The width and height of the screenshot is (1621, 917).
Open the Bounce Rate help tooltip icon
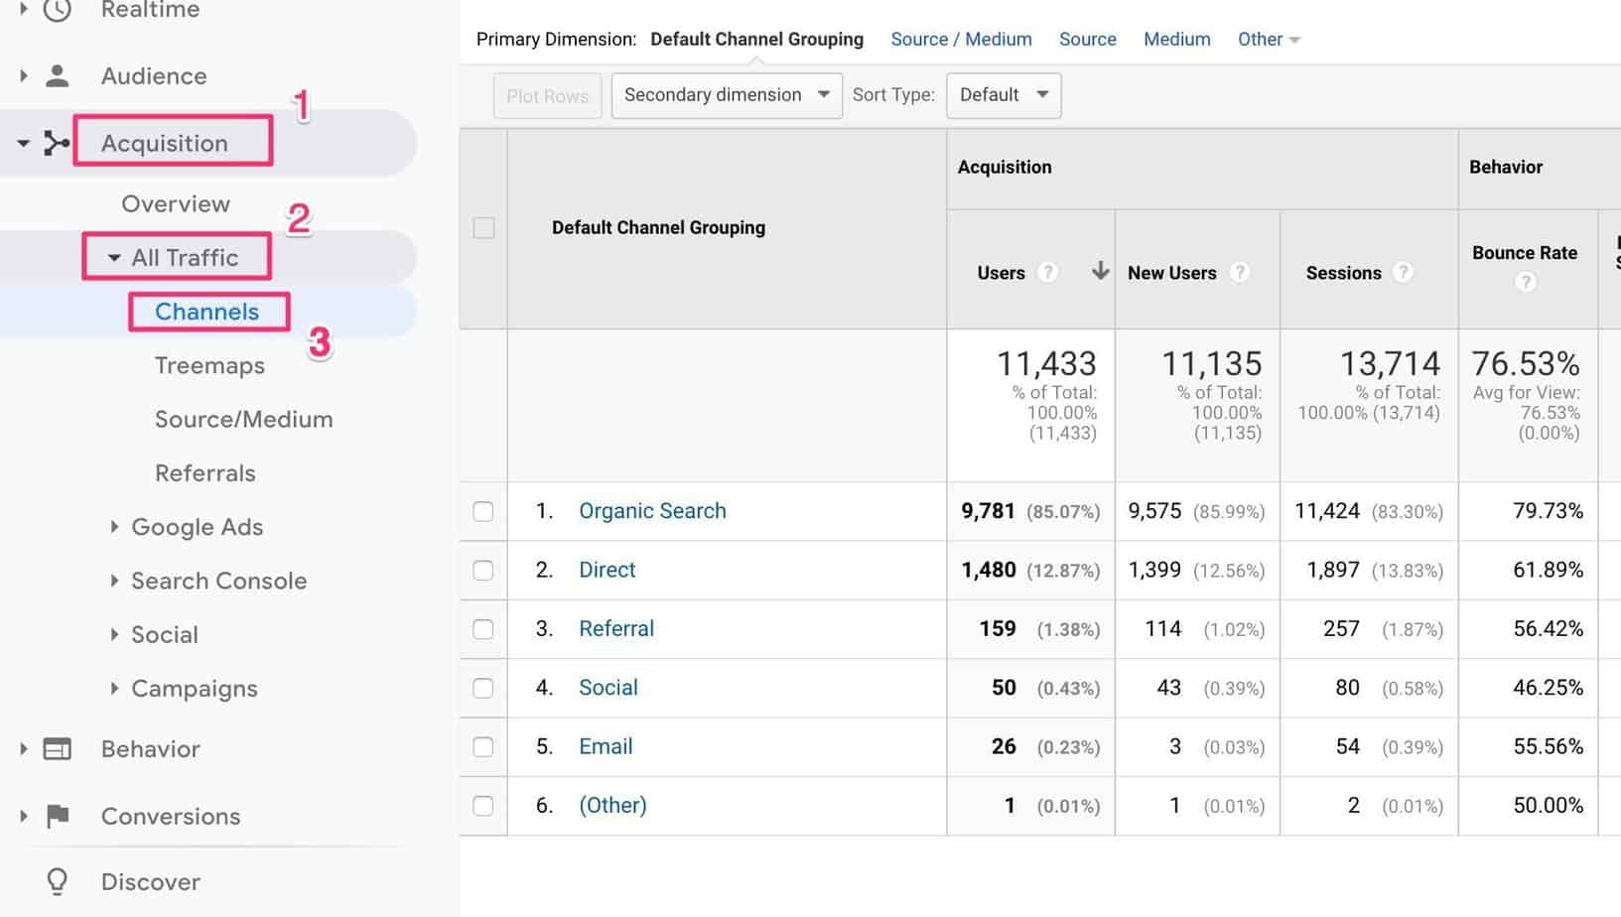pos(1526,281)
